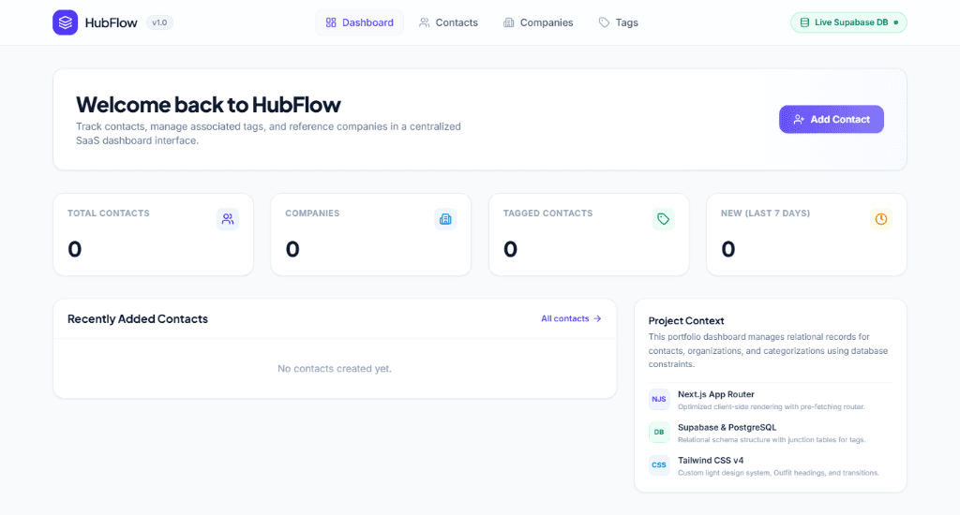960x515 pixels.
Task: Click the Add Contact button
Action: coord(831,119)
